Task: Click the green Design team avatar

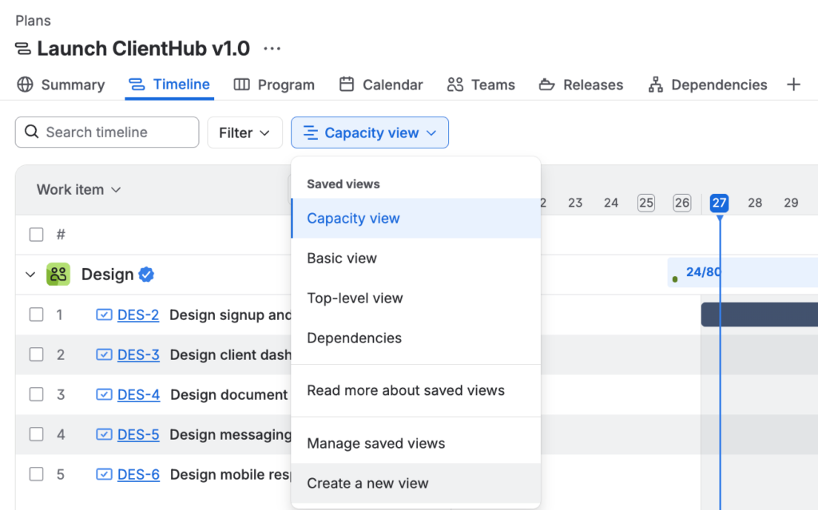Action: click(58, 275)
